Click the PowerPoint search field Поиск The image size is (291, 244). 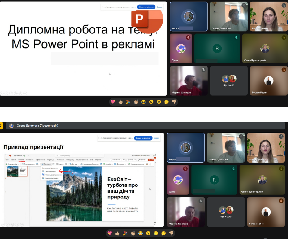click(x=80, y=156)
